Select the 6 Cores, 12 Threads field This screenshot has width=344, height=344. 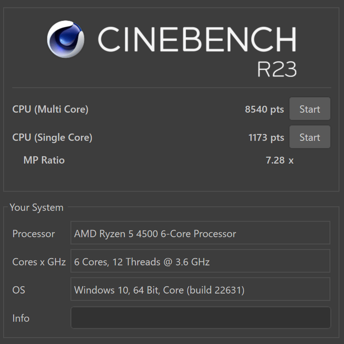pos(200,261)
